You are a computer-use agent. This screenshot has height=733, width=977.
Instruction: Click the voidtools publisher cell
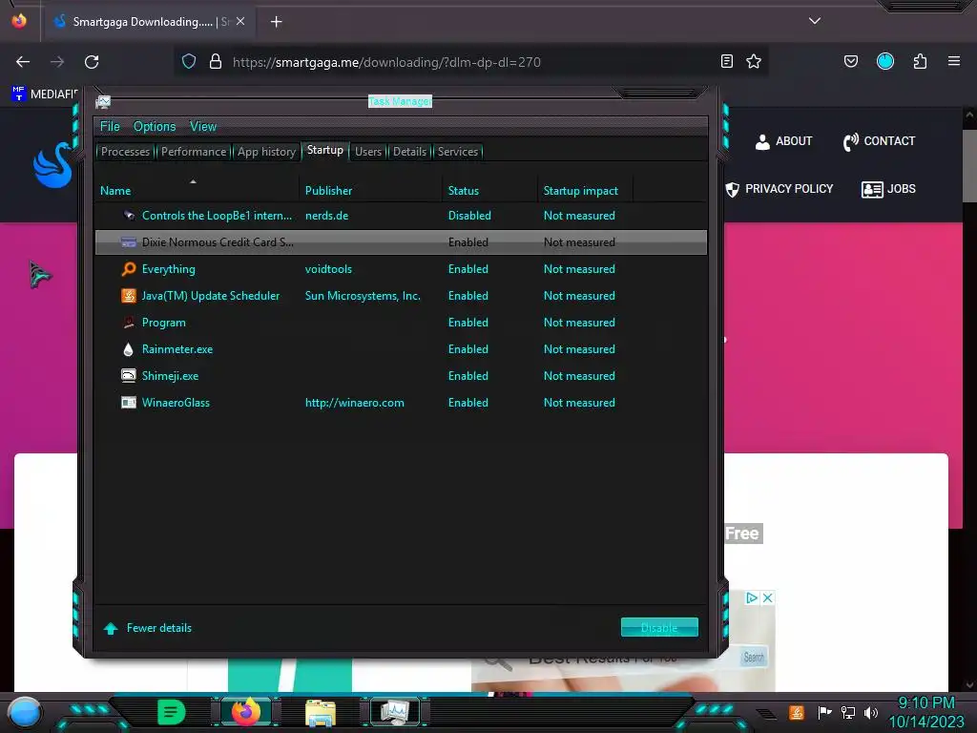328,269
